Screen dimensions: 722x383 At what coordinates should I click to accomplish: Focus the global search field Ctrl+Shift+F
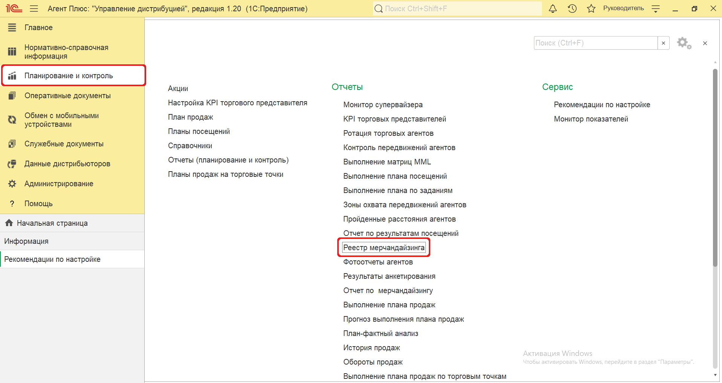[457, 8]
